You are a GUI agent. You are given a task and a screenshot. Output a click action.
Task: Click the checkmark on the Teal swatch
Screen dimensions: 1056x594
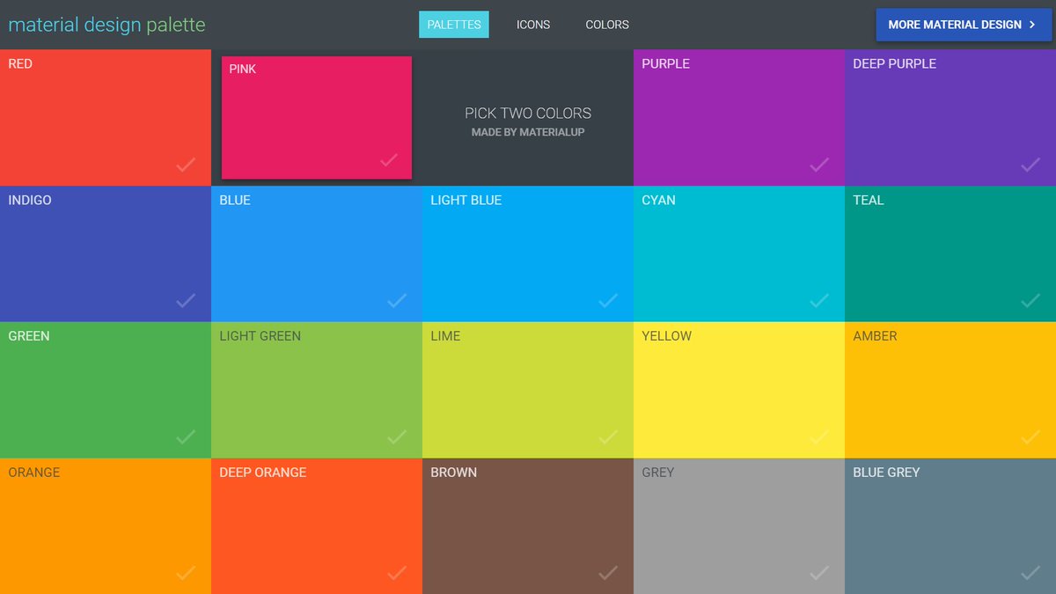point(1030,300)
